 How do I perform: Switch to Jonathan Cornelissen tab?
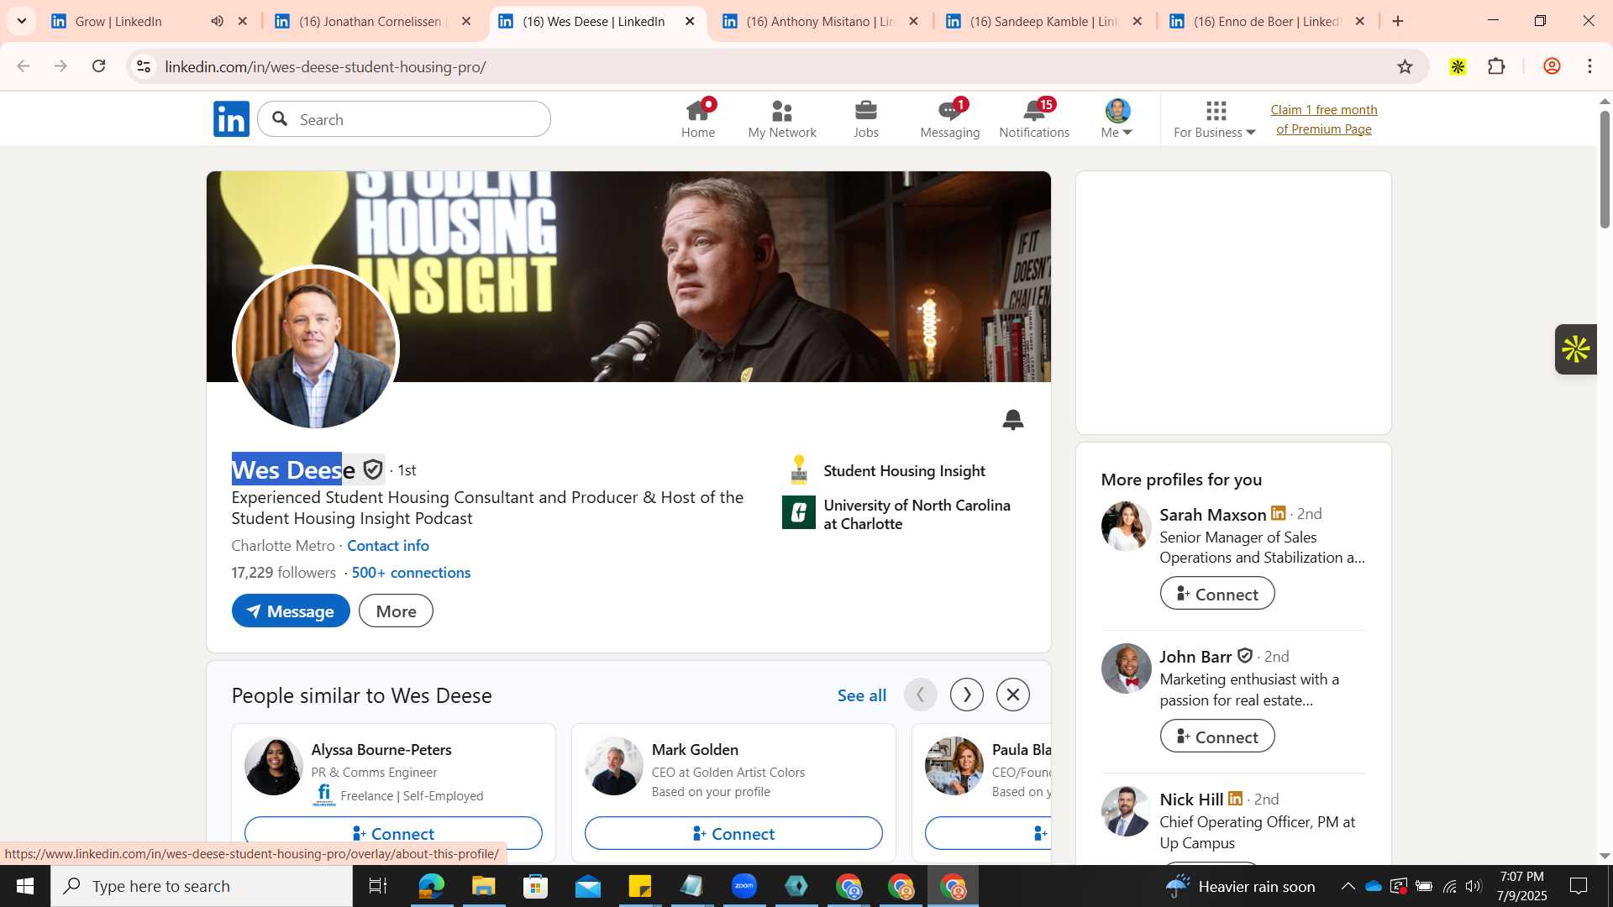(373, 21)
